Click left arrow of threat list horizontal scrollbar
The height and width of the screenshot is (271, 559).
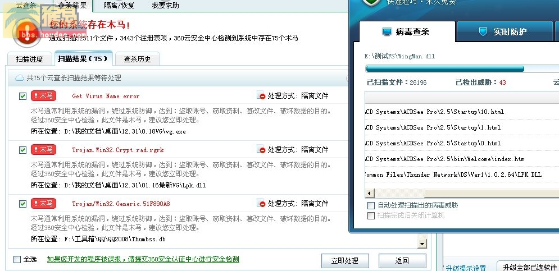click(369, 194)
